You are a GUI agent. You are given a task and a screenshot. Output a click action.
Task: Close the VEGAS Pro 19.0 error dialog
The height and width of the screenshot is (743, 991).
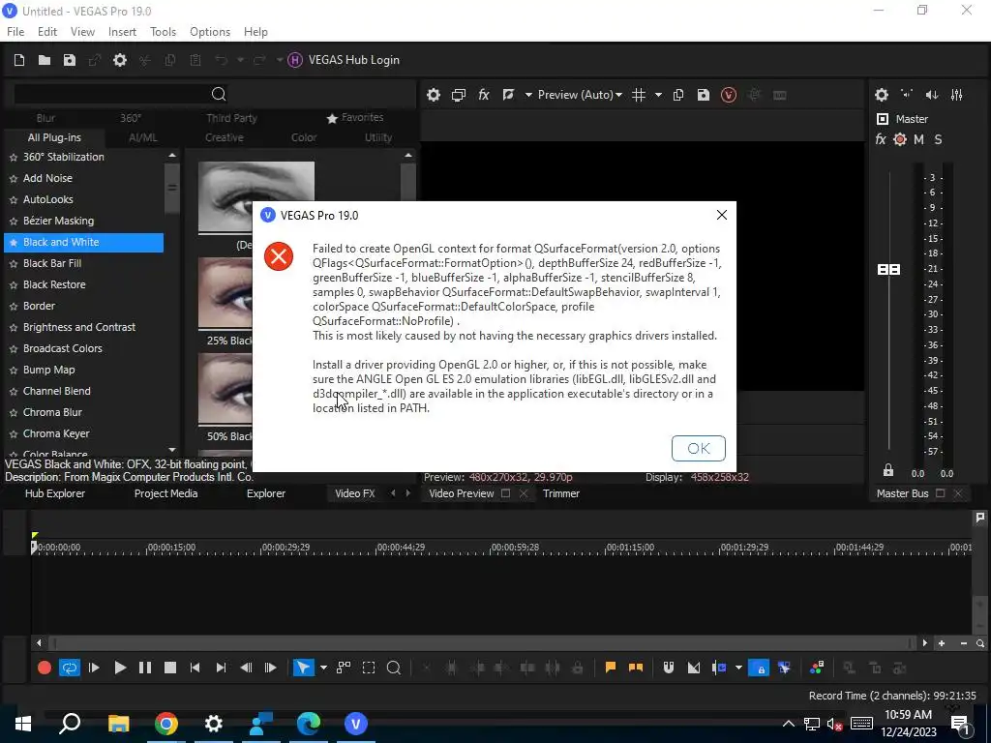click(721, 215)
